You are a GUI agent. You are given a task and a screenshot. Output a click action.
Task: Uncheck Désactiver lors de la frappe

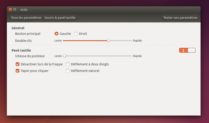18,64
